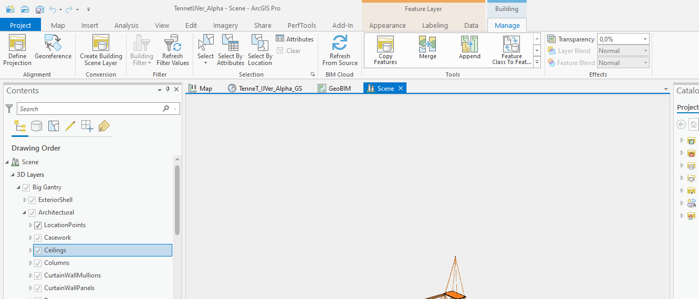Click the Contents pane scrollbar
699x299 pixels.
click(177, 200)
